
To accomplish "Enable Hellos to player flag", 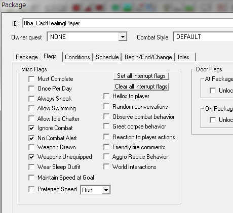I will [106, 96].
